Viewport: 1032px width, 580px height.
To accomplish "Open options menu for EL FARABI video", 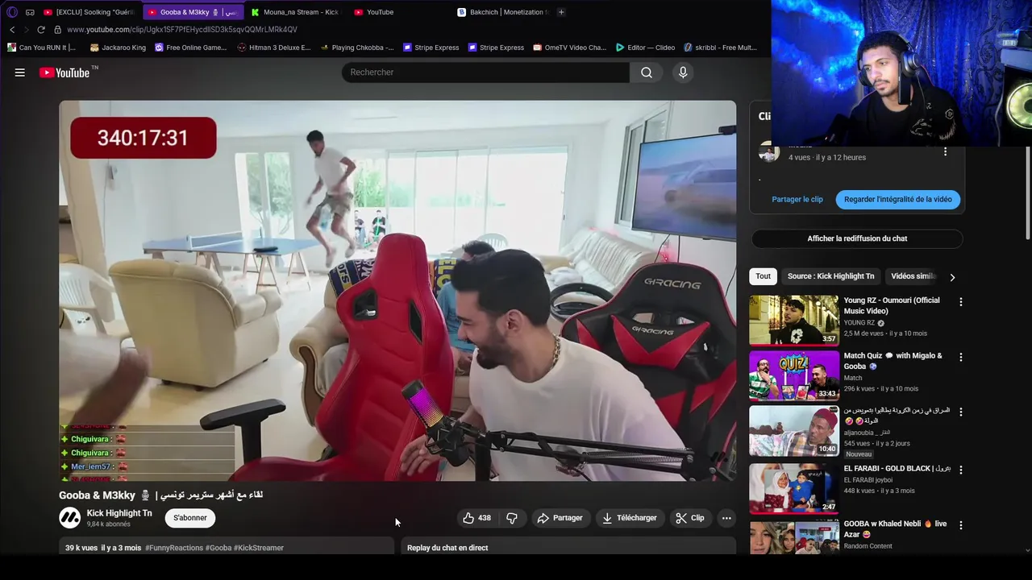I will 960,470.
